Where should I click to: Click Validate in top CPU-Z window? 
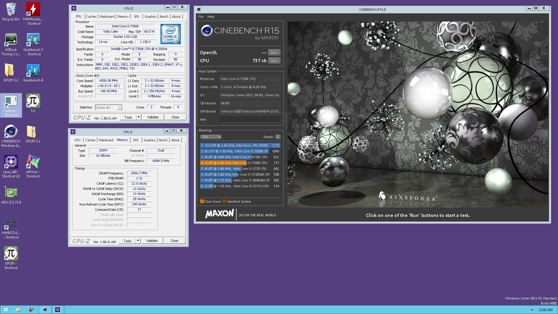(x=153, y=117)
